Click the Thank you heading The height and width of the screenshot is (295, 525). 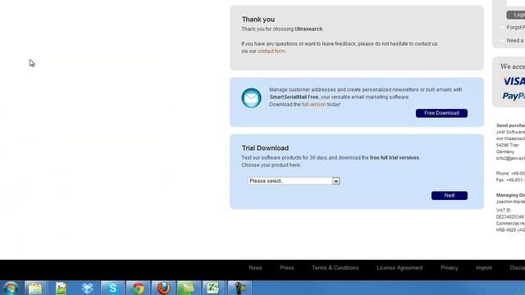pos(258,20)
